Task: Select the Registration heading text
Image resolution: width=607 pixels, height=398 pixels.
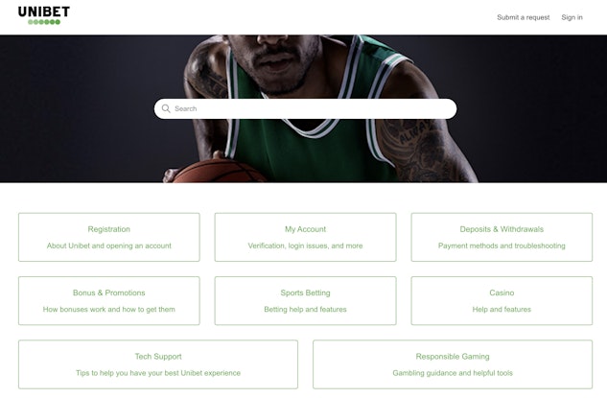Action: point(108,229)
